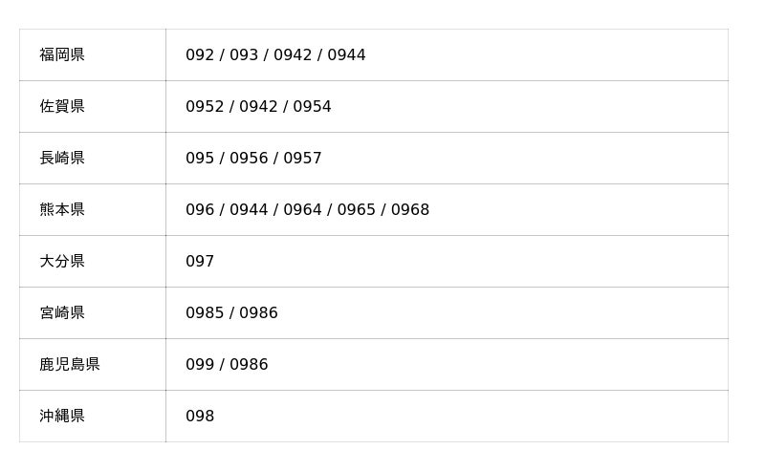Select code 0964 in 熊本県 row
The height and width of the screenshot is (471, 765).
(302, 210)
